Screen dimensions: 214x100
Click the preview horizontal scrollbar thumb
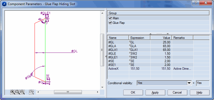pos(68,92)
